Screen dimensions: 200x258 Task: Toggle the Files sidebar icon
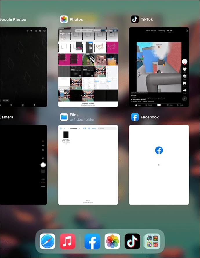61,129
